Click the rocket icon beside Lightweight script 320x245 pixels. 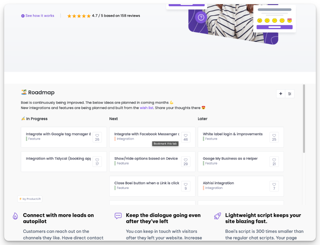click(218, 216)
